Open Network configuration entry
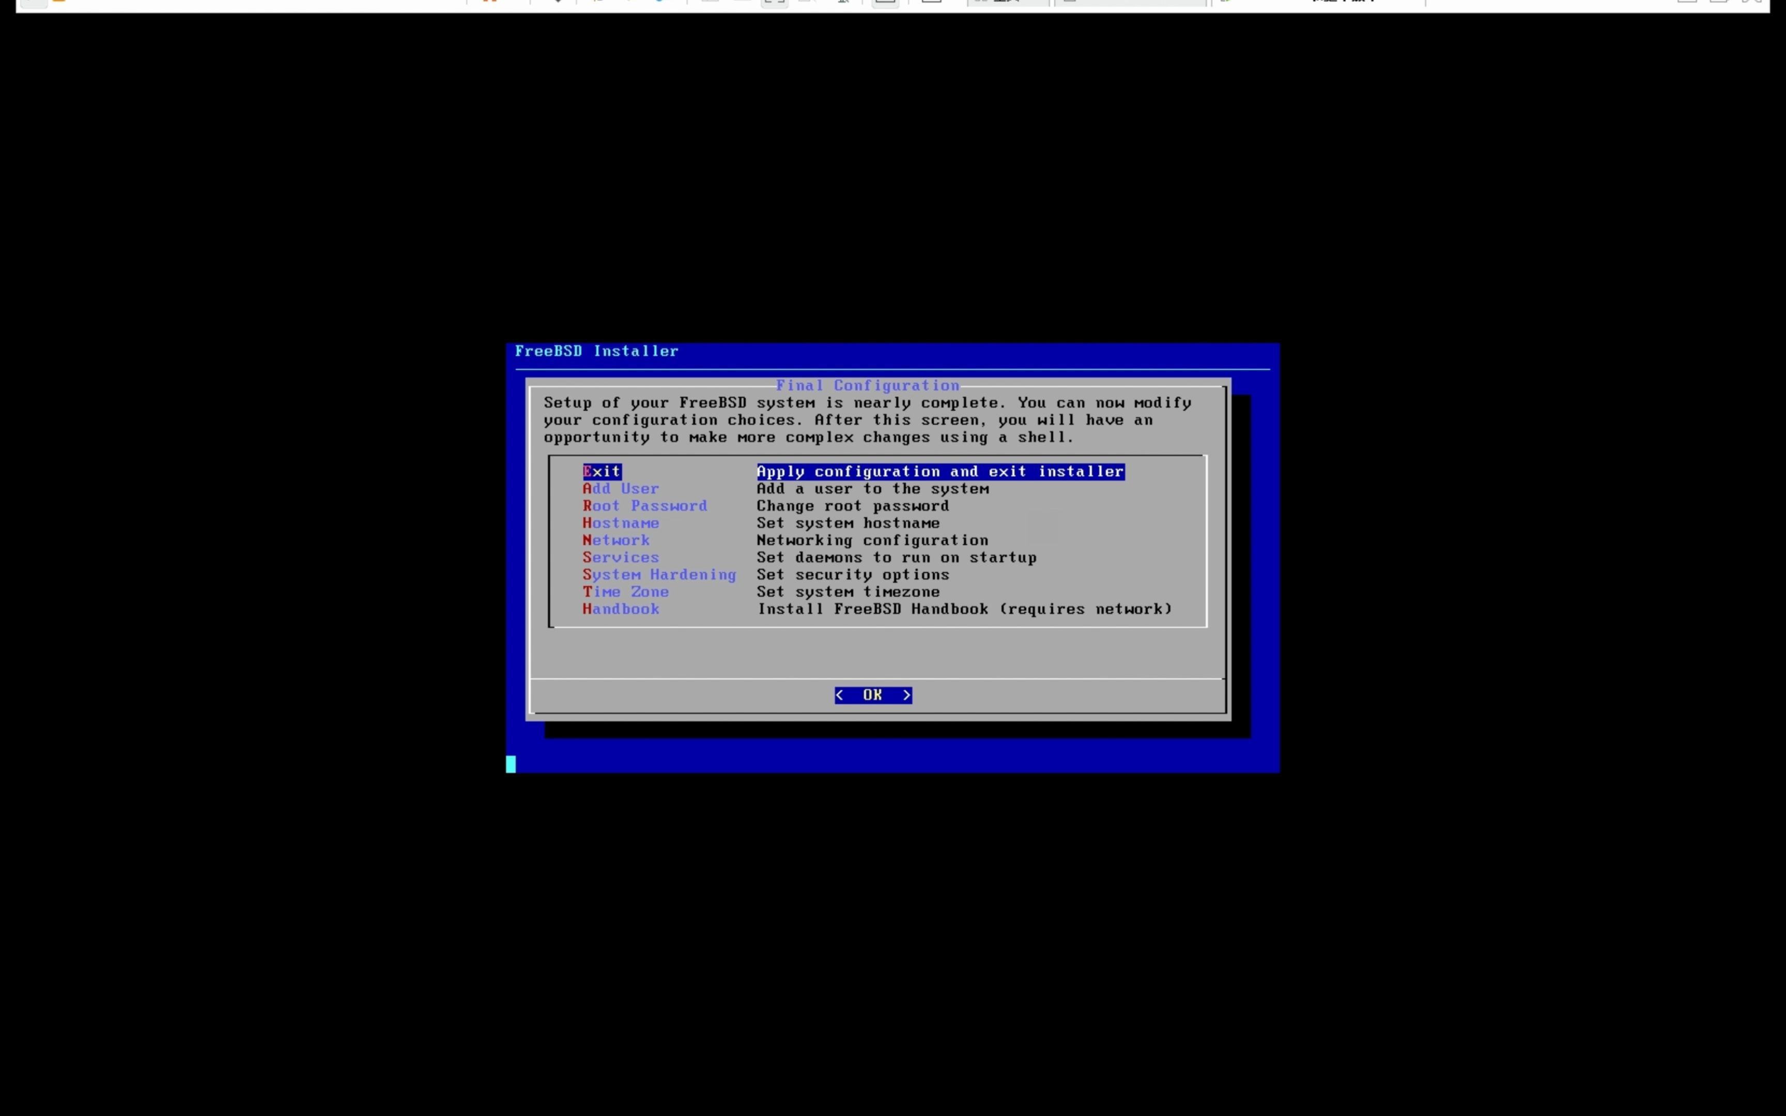1786x1116 pixels. pyautogui.click(x=615, y=540)
